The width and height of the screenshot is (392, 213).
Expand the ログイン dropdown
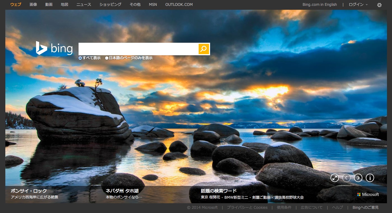point(358,5)
